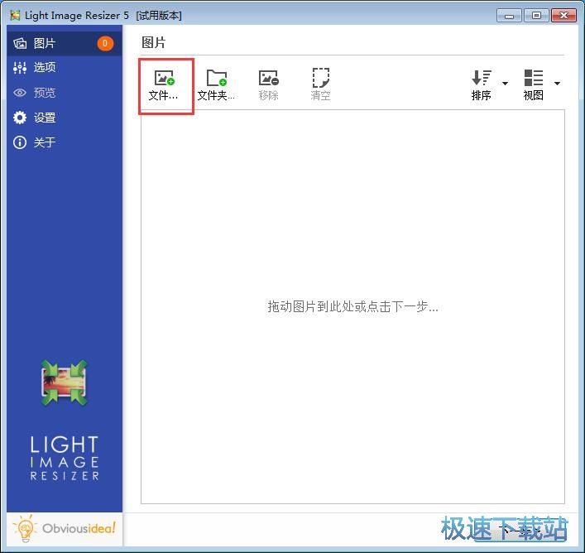
Task: Open the 选项 options tab
Action: click(x=65, y=68)
